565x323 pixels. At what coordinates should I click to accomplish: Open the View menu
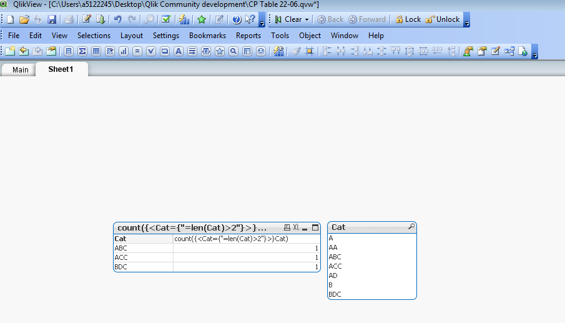59,36
